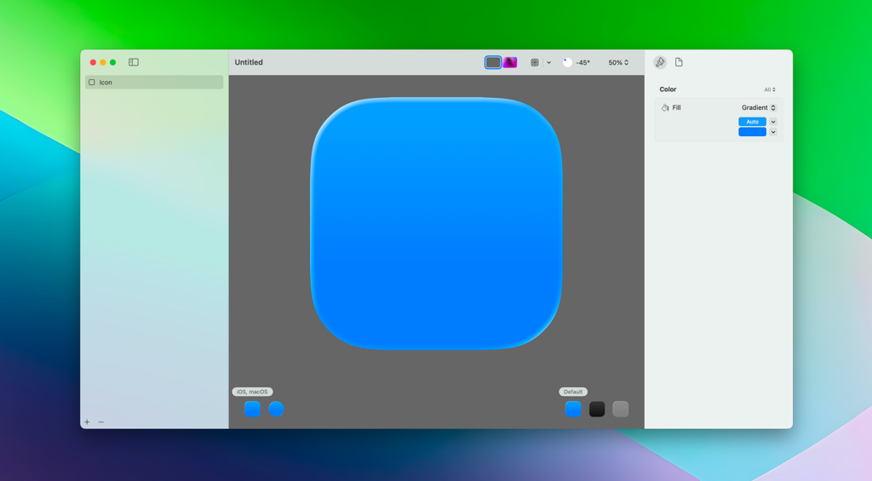Open the appearance inspector brush tab
The height and width of the screenshot is (481, 872).
coord(660,62)
